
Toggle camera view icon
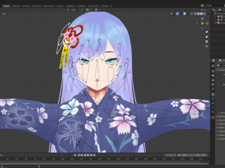click(x=207, y=42)
